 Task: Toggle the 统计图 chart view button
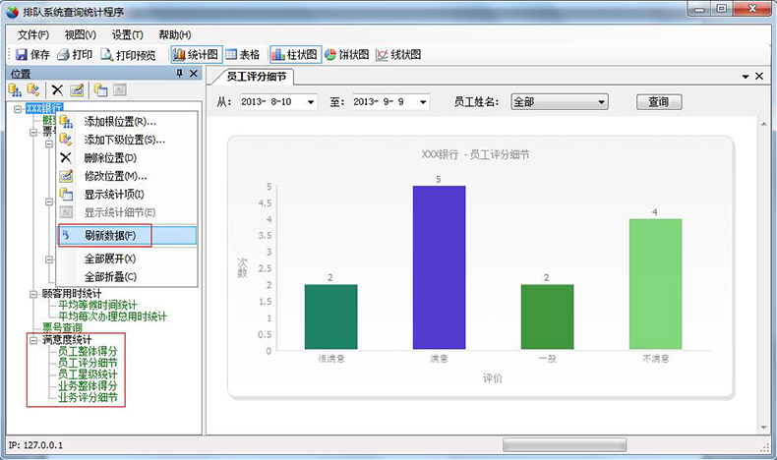click(195, 55)
